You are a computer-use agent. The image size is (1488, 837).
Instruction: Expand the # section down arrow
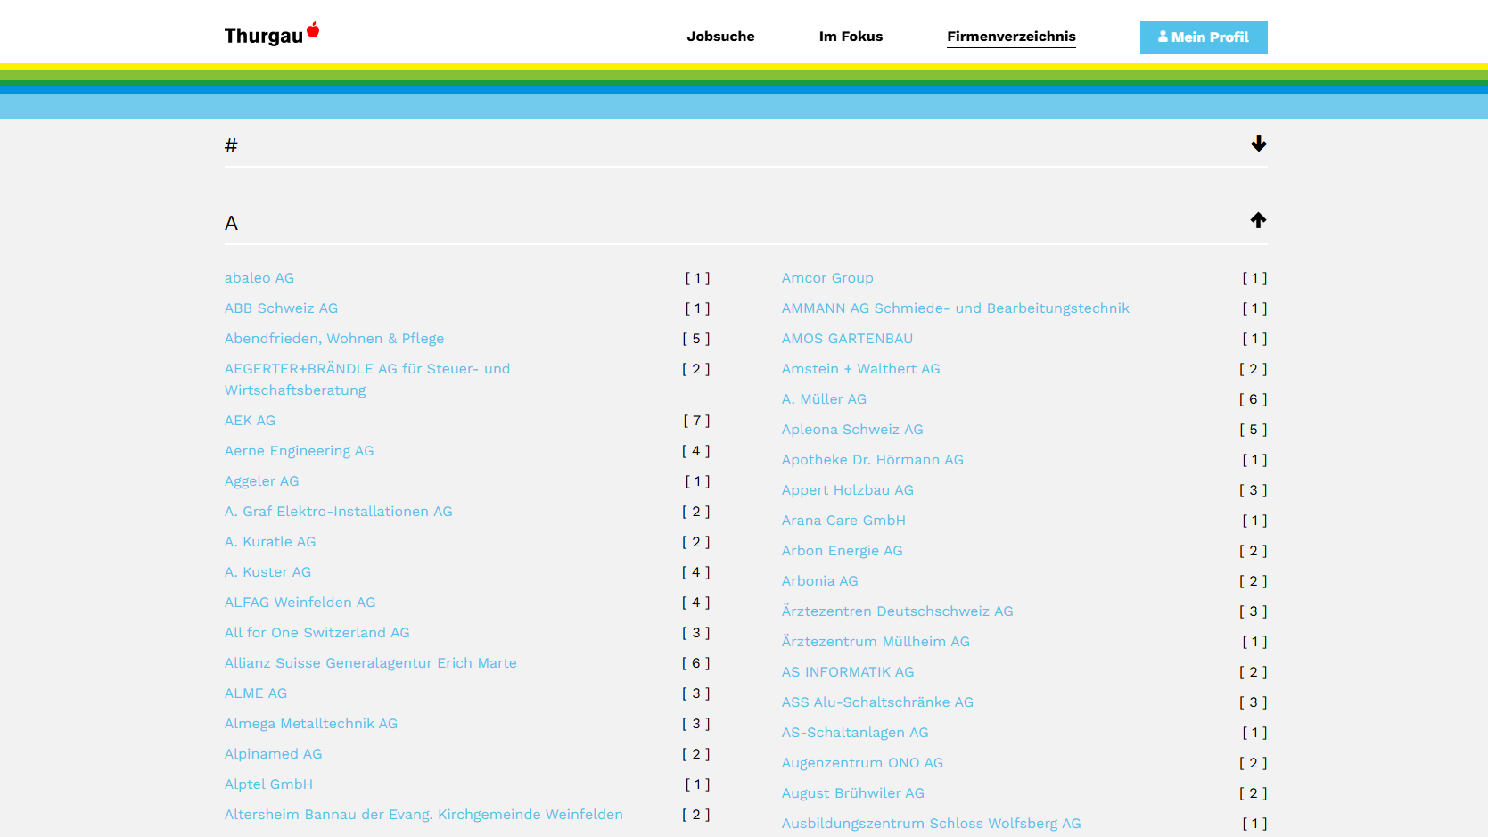tap(1258, 144)
